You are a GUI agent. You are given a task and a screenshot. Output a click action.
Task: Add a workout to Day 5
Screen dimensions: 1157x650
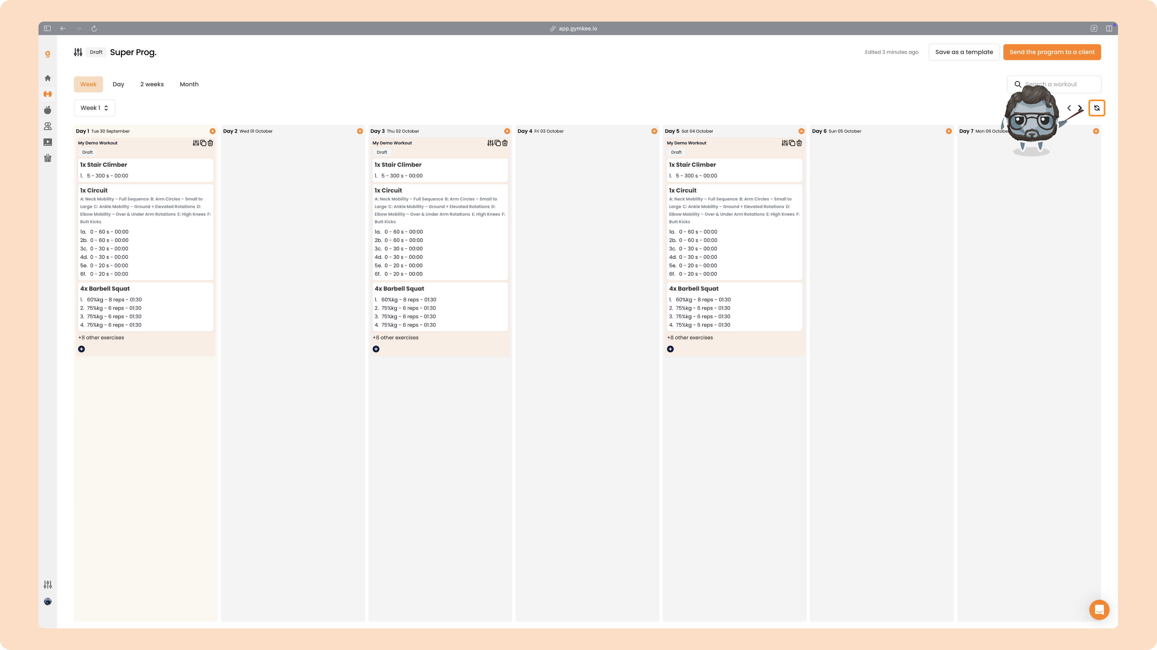tap(802, 131)
